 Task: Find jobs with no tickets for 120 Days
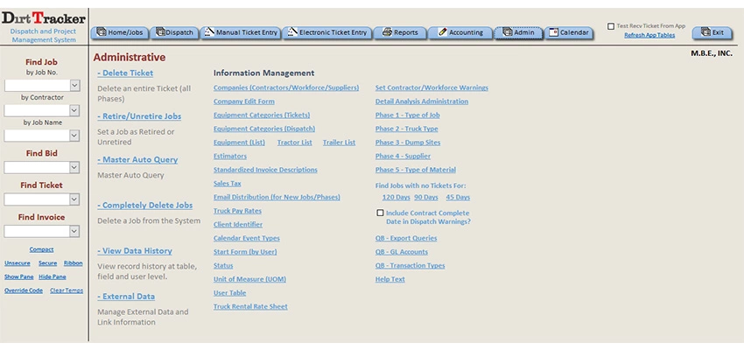coord(397,197)
